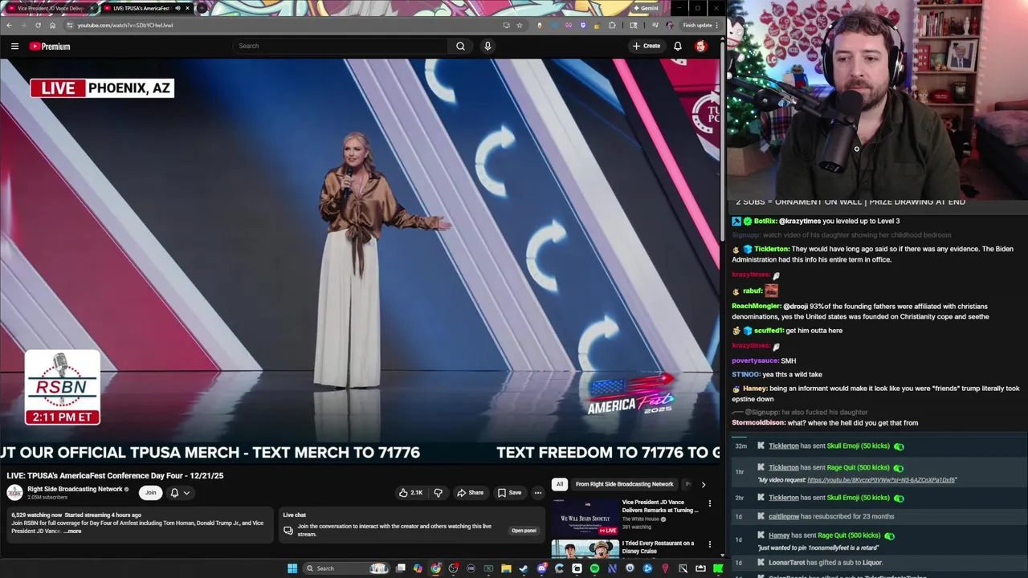
Task: Click the video title AmericaFest Conference Day Four
Action: pyautogui.click(x=115, y=475)
